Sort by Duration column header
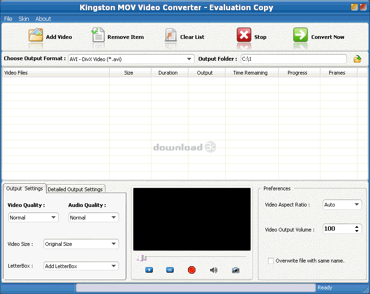The height and width of the screenshot is (294, 370). [169, 73]
